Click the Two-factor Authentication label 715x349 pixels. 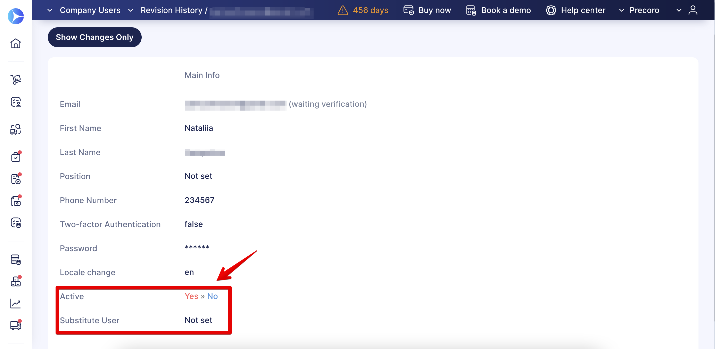tap(110, 224)
